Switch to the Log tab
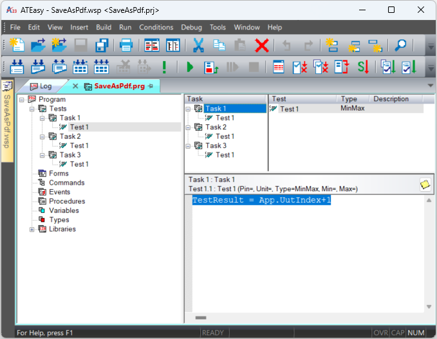 pos(41,86)
